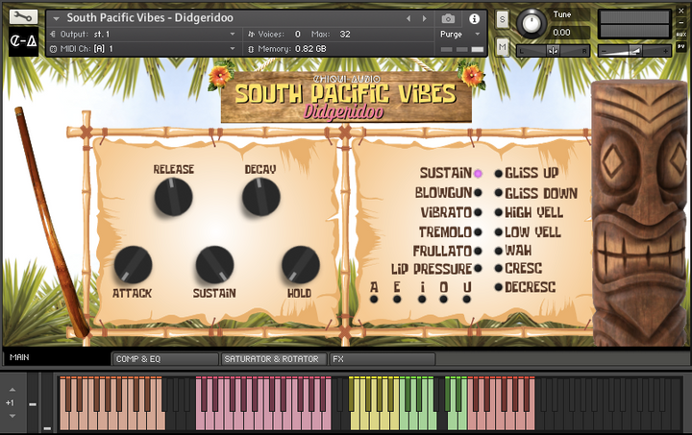Shift keyboard octave up arrow

12,390
